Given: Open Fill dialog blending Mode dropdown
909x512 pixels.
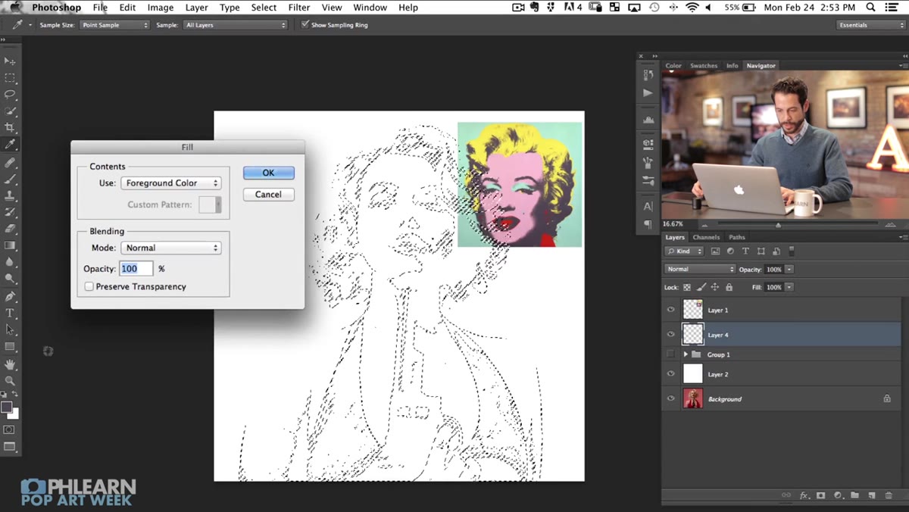Looking at the screenshot, I should click(171, 248).
